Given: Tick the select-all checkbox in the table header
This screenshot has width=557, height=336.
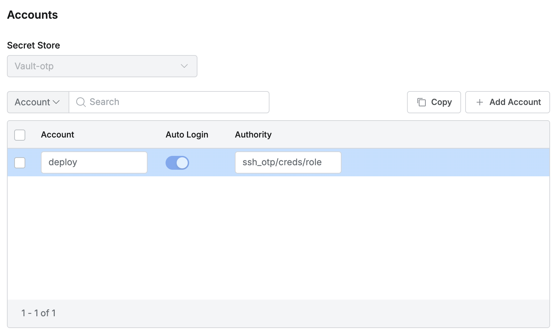Looking at the screenshot, I should (x=20, y=135).
